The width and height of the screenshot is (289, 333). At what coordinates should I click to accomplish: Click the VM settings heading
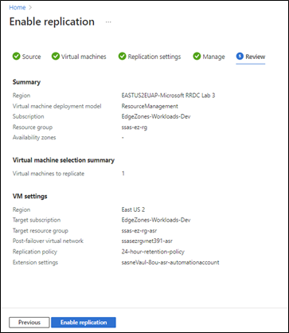coord(29,196)
